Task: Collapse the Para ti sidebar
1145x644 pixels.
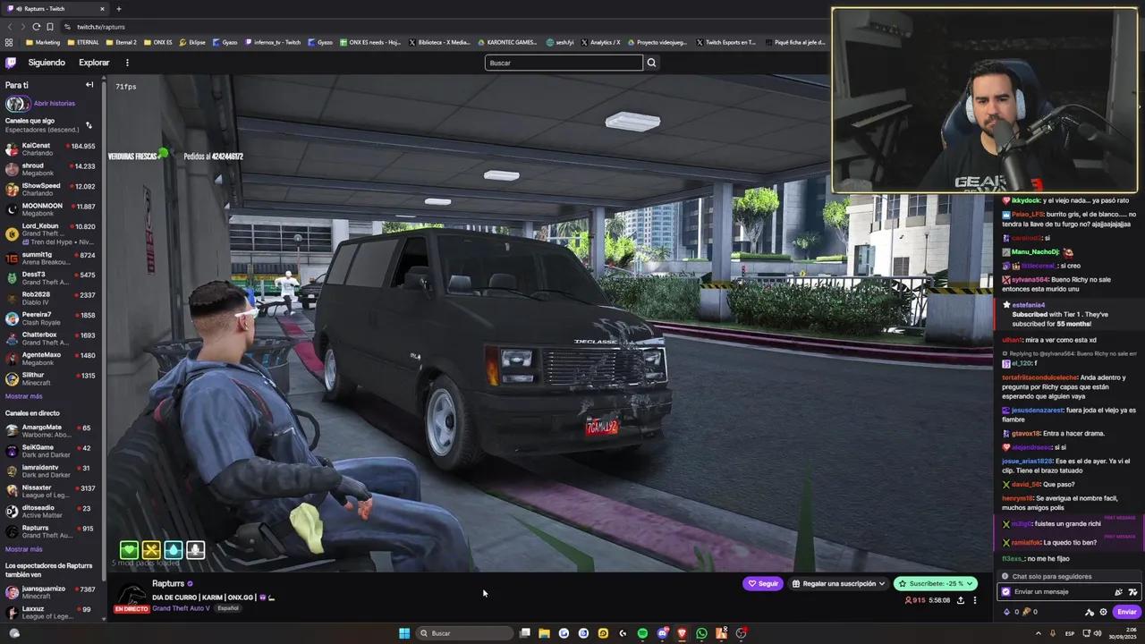Action: tap(89, 85)
